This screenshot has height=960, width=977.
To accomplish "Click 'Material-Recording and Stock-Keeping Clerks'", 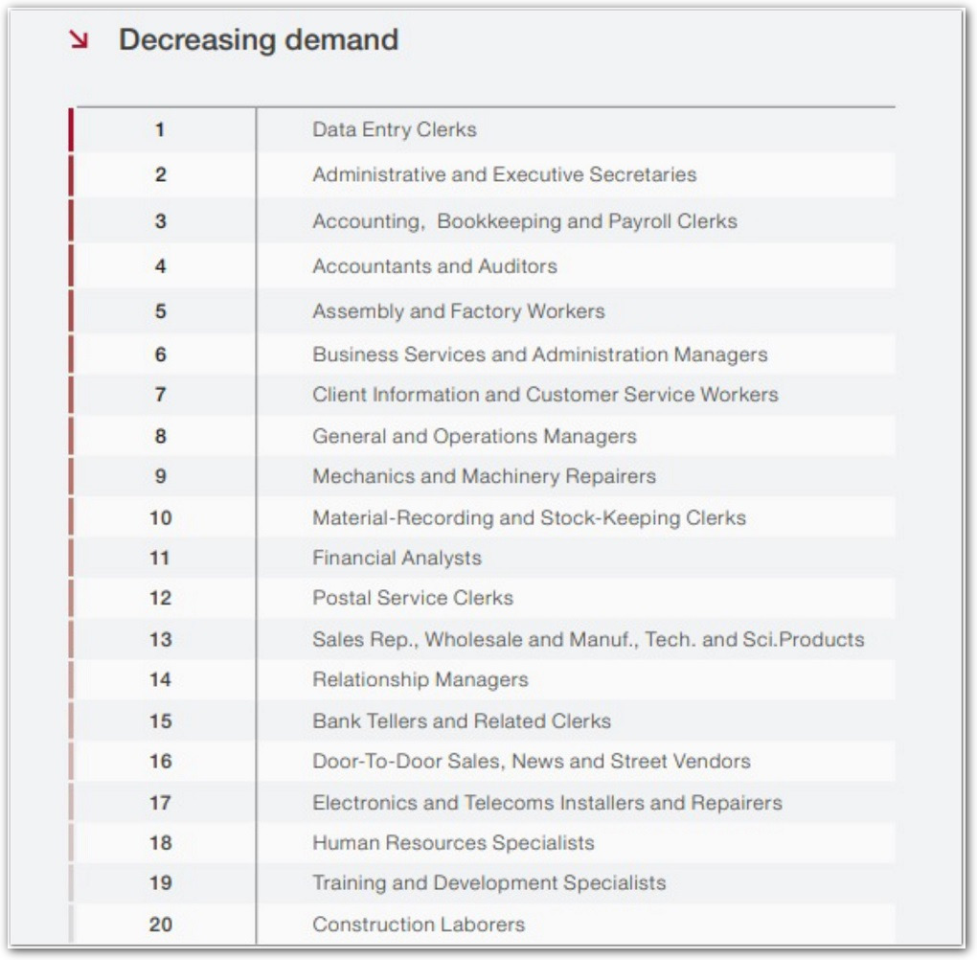I will (x=529, y=517).
